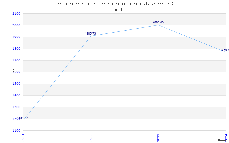Click the 2001.45 data point label
This screenshot has width=229, height=143.
point(158,23)
